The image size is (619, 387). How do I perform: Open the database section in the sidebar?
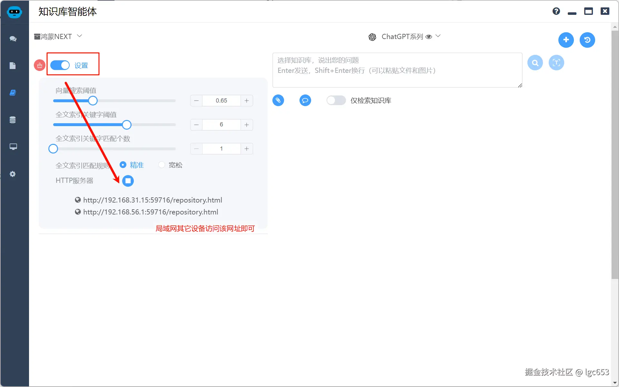point(13,120)
